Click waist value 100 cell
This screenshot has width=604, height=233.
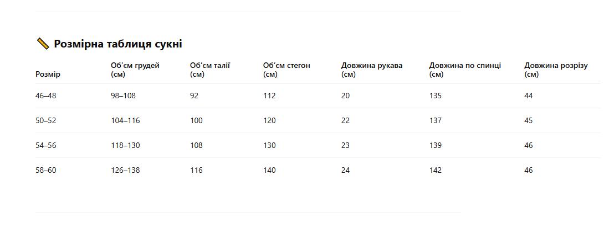(x=196, y=120)
